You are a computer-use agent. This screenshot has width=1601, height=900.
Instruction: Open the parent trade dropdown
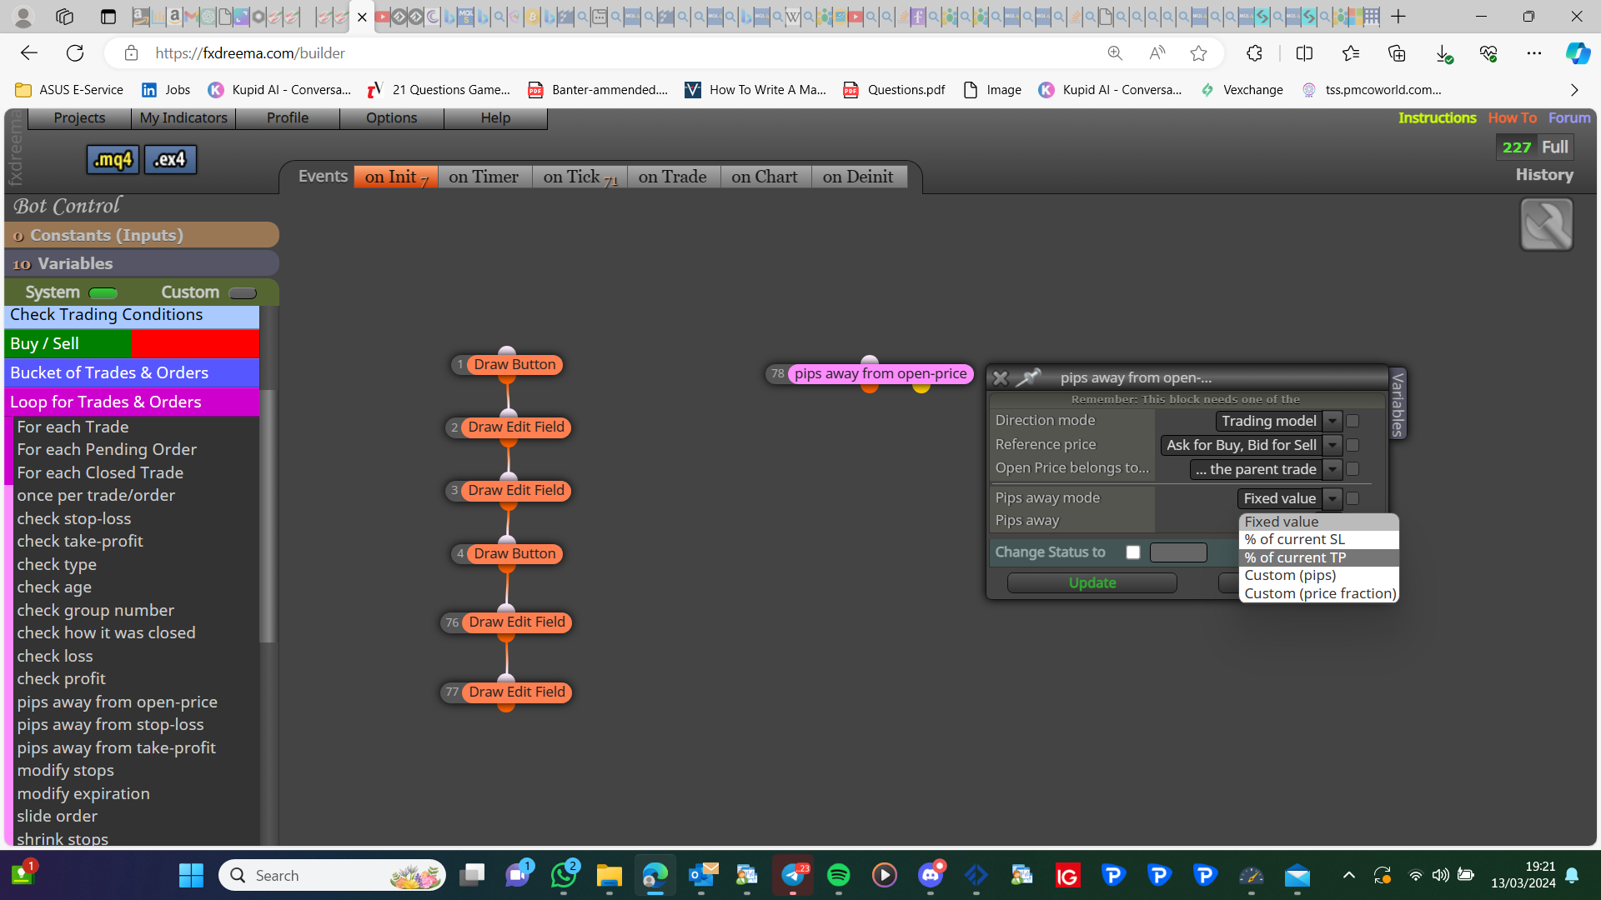point(1265,470)
